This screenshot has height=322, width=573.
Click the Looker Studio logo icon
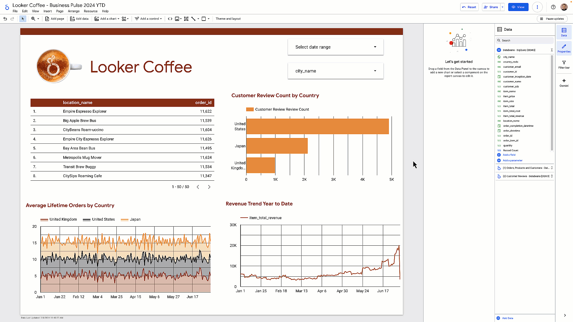(x=7, y=7)
